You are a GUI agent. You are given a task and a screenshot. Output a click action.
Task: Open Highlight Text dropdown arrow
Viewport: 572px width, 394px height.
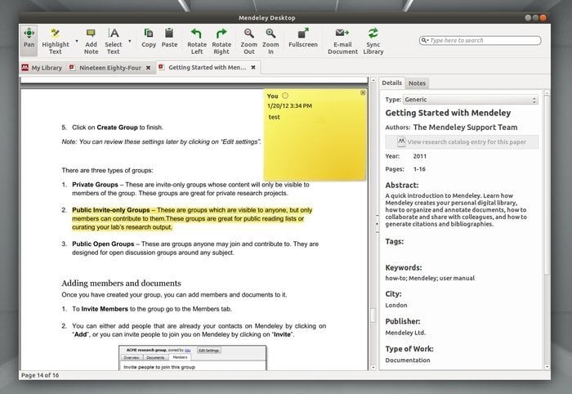77,41
